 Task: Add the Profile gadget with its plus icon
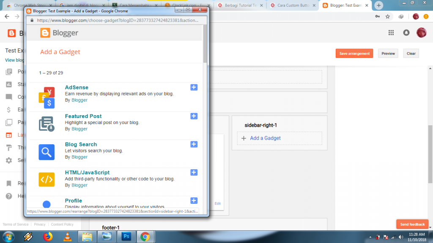194,200
